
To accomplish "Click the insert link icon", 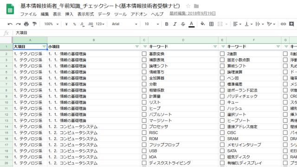I will 283,24.
